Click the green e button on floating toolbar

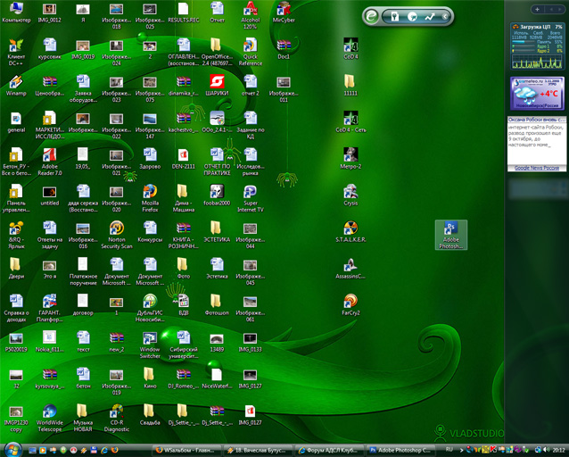point(371,16)
